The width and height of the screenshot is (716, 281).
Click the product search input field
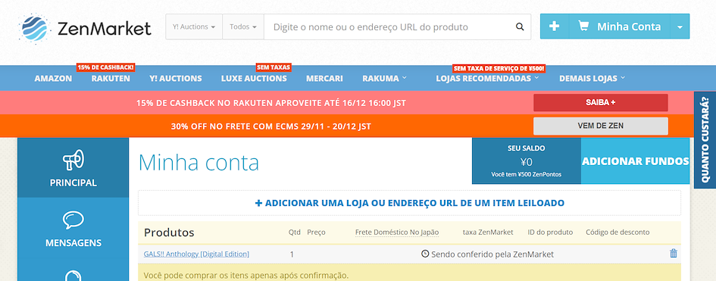pyautogui.click(x=389, y=27)
